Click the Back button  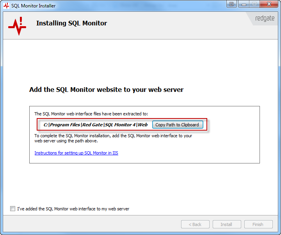pyautogui.click(x=195, y=224)
